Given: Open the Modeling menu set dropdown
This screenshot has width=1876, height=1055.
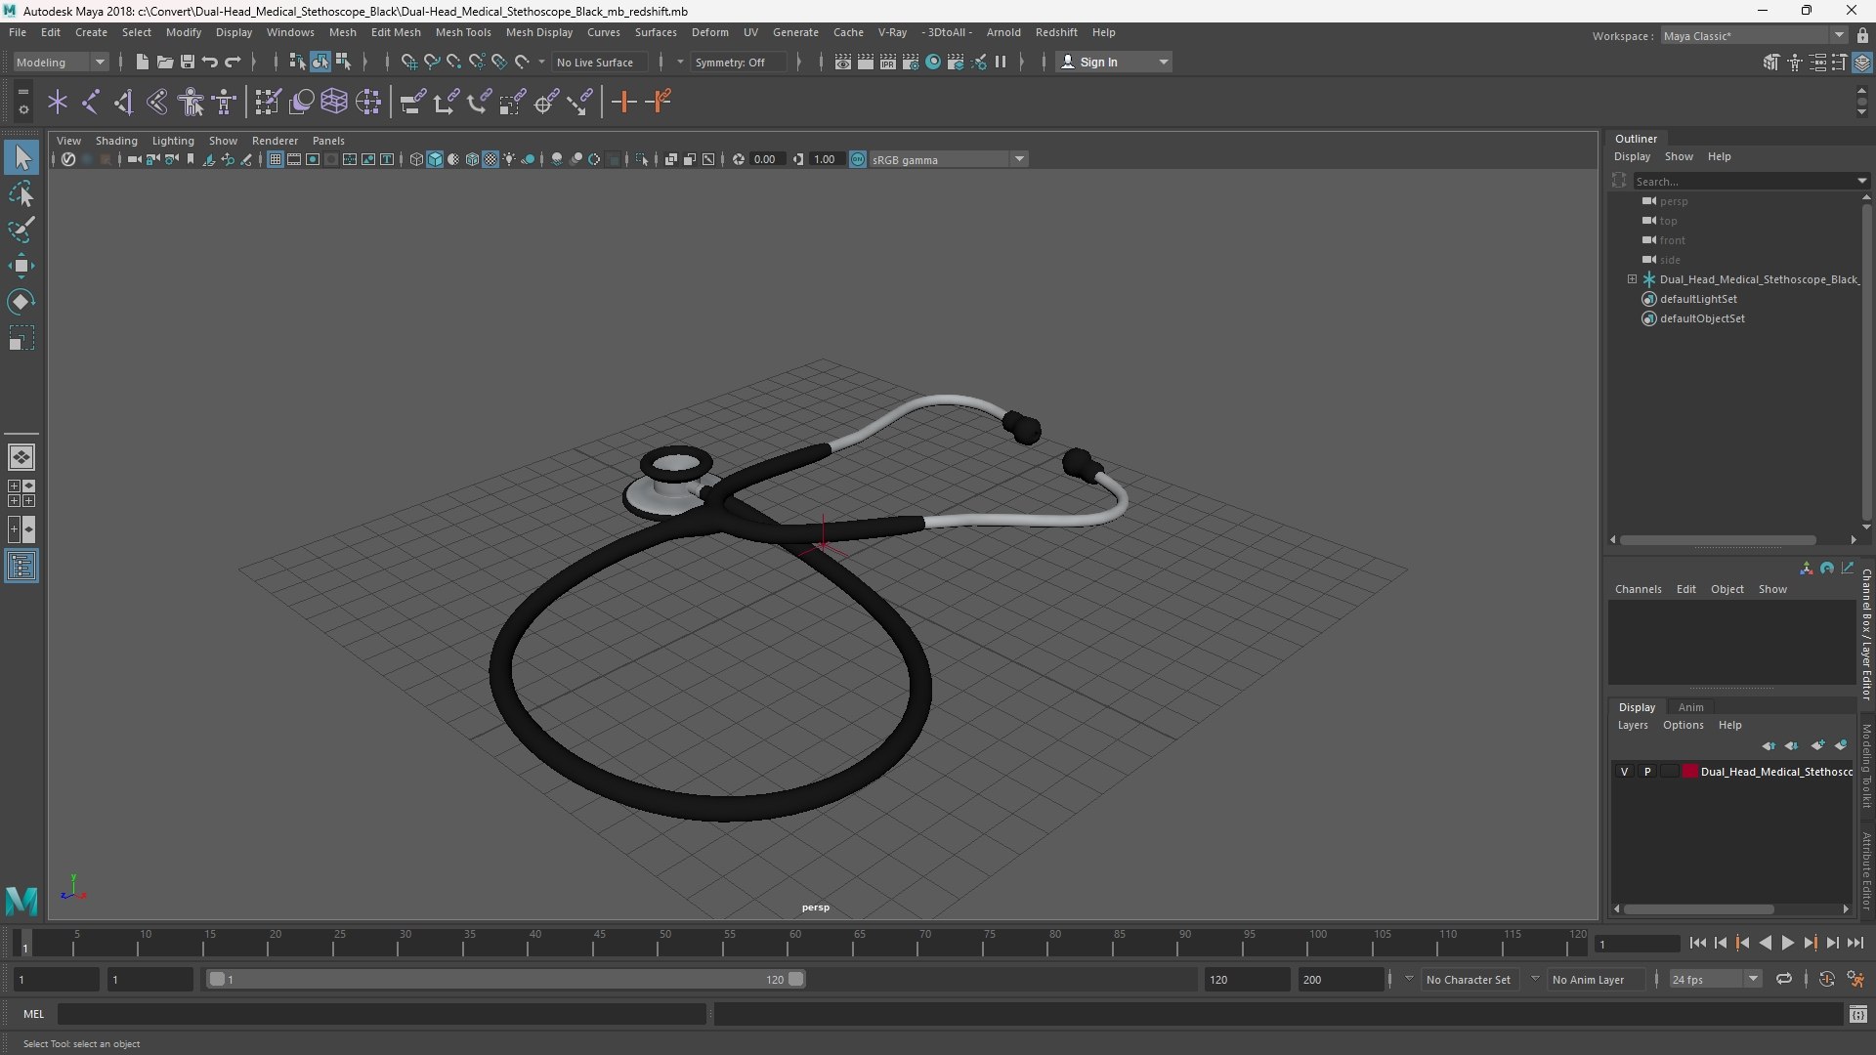Looking at the screenshot, I should tap(61, 62).
